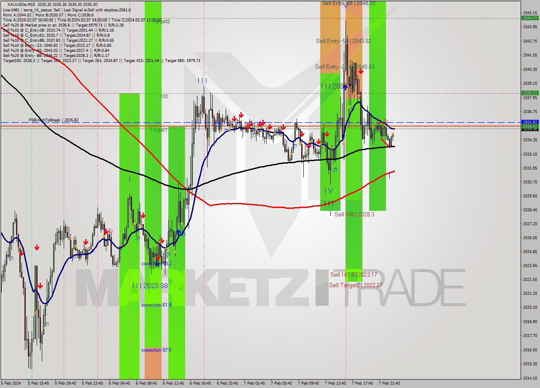Select the '6 Feb 16:45' time axis label
Image resolution: width=540 pixels, height=388 pixels.
[200, 383]
